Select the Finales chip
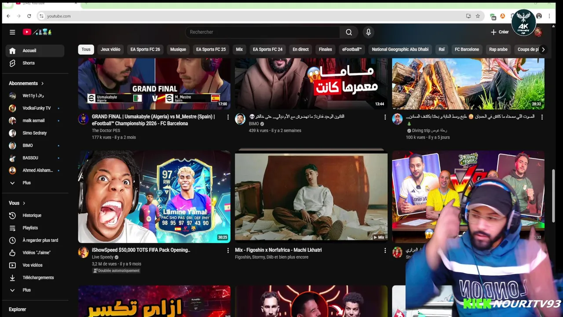563x317 pixels. click(x=325, y=49)
